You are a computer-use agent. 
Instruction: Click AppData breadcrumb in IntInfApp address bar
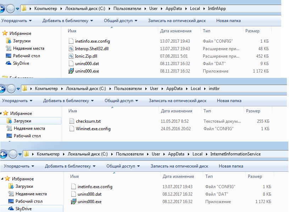[x=174, y=9]
